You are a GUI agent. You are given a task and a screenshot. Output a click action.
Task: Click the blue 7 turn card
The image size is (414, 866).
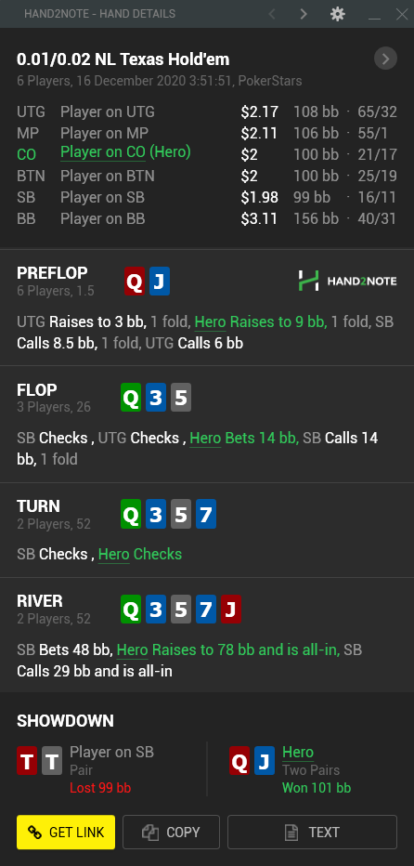[205, 514]
